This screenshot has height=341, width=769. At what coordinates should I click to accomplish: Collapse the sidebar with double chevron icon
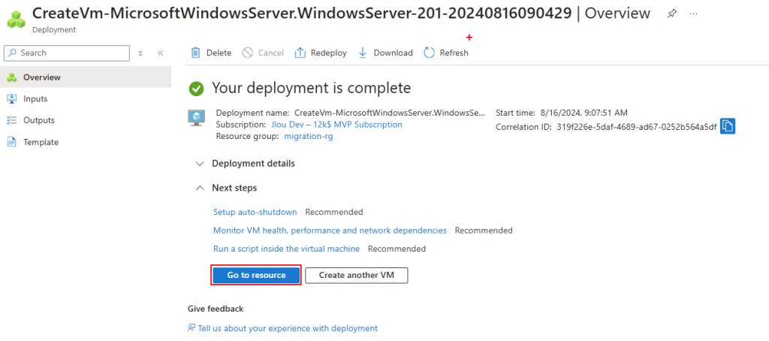point(161,53)
